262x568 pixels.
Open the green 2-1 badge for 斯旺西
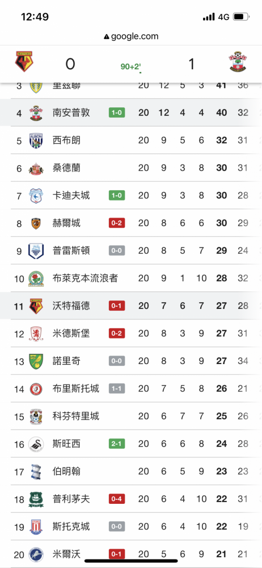tap(117, 444)
